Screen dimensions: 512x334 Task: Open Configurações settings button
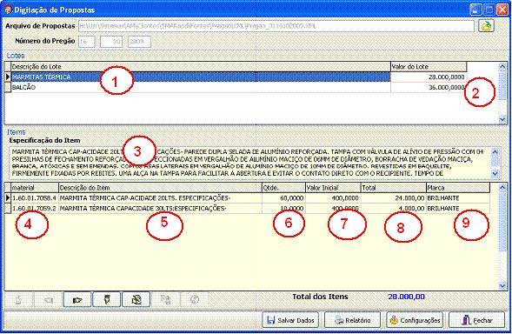pos(415,320)
